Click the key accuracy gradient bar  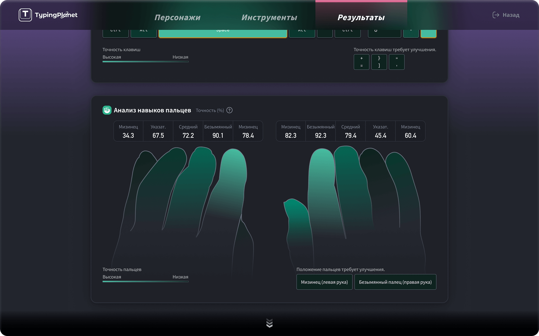[x=145, y=61]
